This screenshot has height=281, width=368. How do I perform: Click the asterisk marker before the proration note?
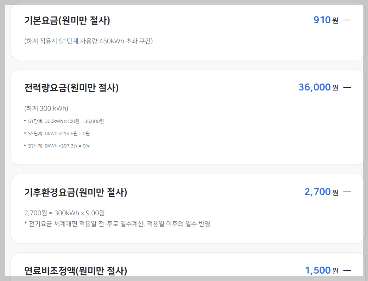point(26,222)
